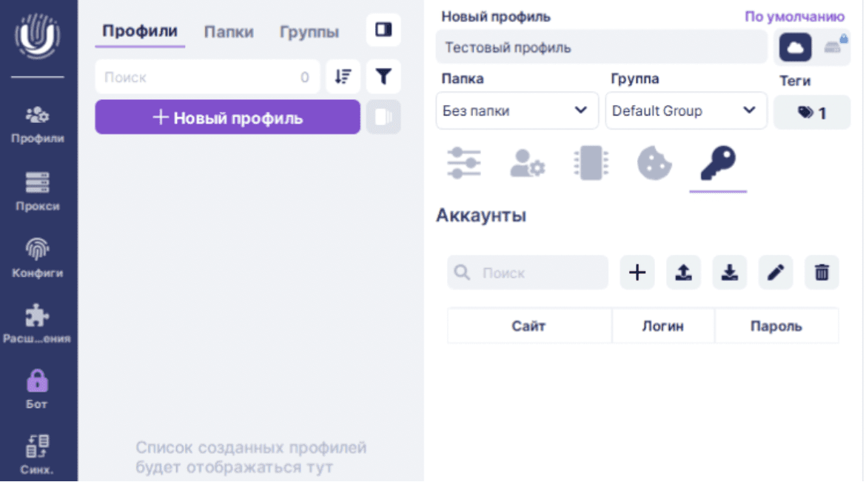Open the Конфиги fingerprint section
Viewport: 866px width, 482px height.
pyautogui.click(x=38, y=258)
